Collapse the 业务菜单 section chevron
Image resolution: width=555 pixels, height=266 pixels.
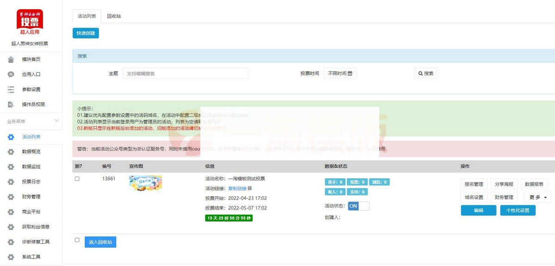(57, 121)
